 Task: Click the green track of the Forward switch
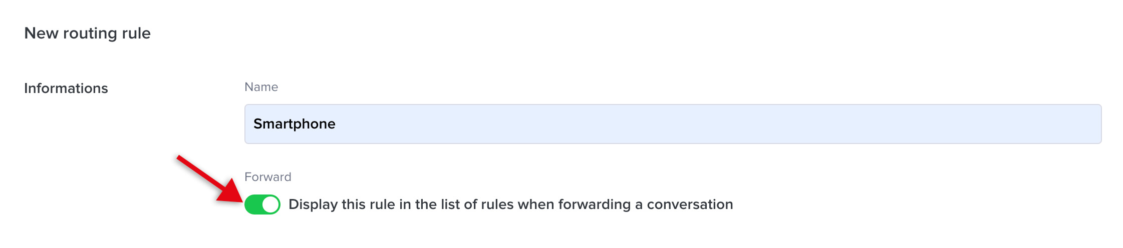(253, 204)
